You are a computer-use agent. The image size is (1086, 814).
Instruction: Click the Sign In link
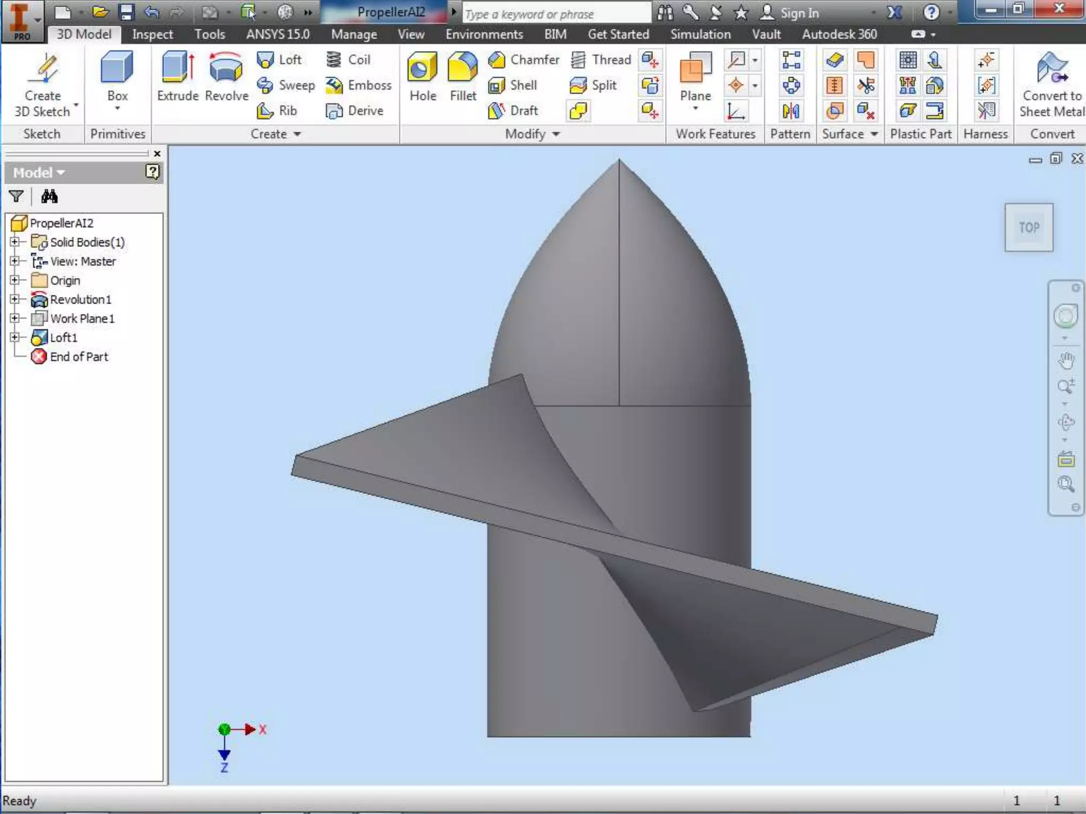pos(799,13)
